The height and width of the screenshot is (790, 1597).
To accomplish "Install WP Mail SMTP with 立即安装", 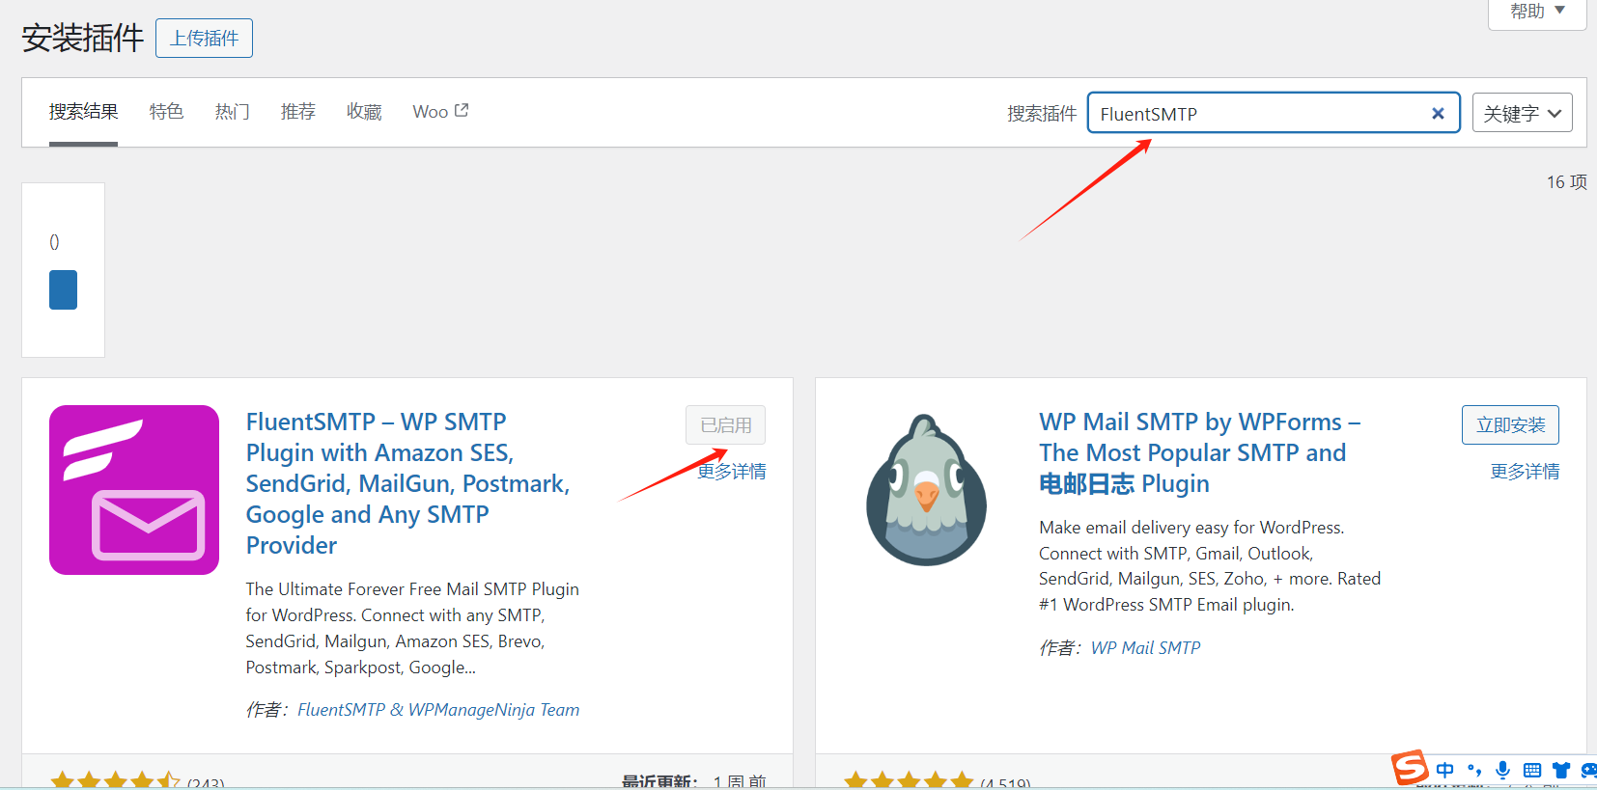I will pos(1510,425).
